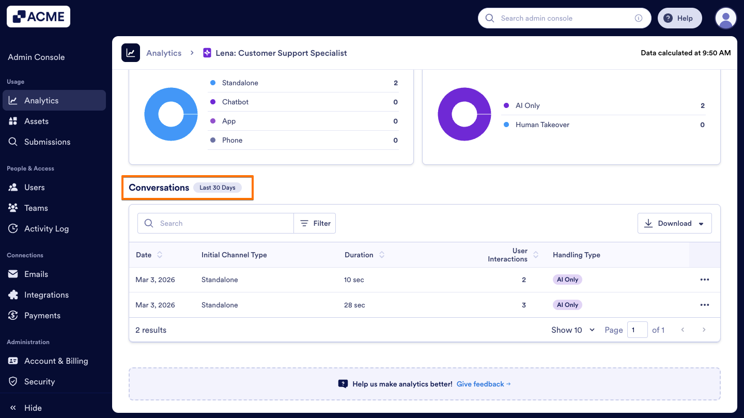Sort the table by Duration
Image resolution: width=744 pixels, height=418 pixels.
381,254
